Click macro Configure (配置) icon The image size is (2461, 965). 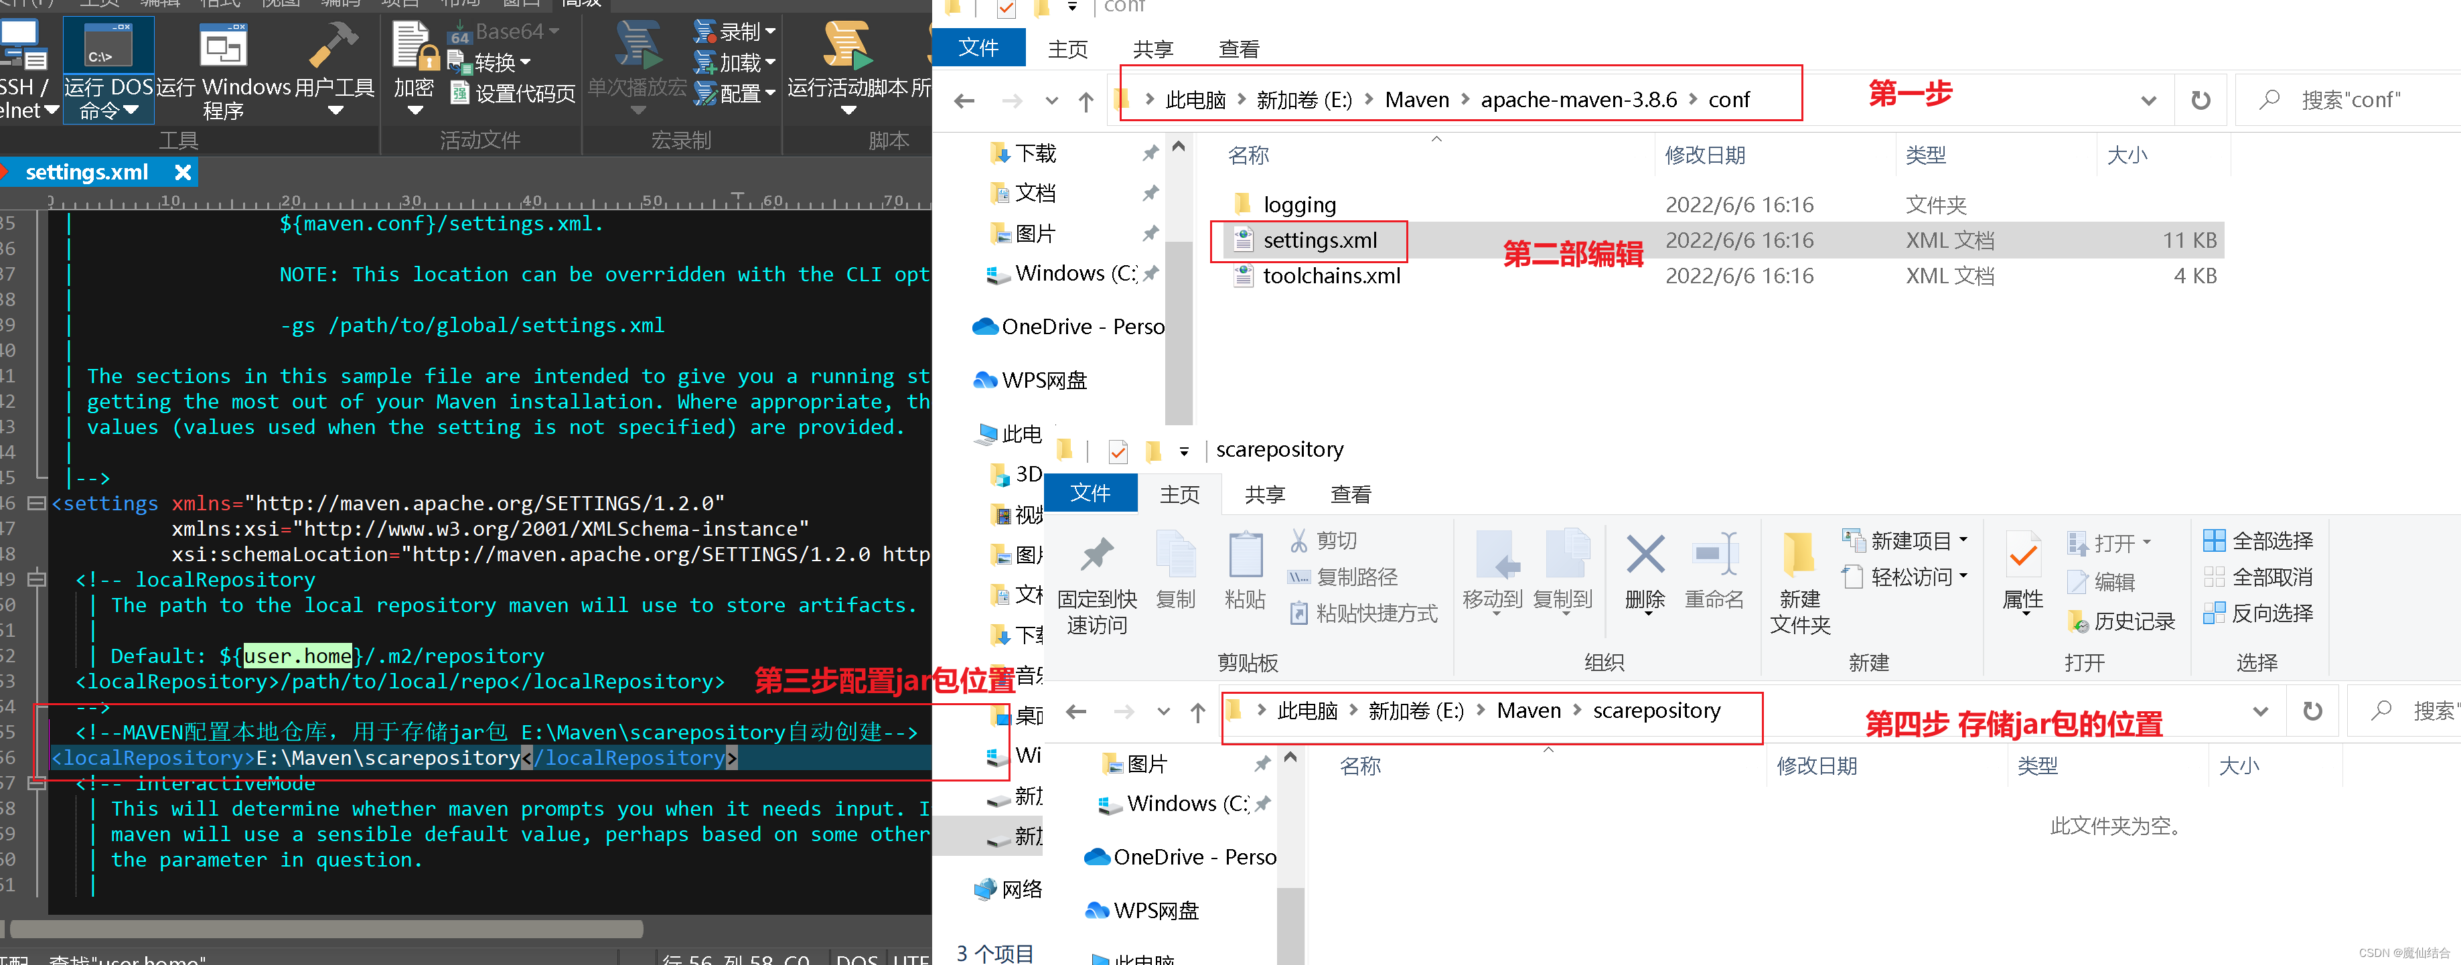[705, 92]
